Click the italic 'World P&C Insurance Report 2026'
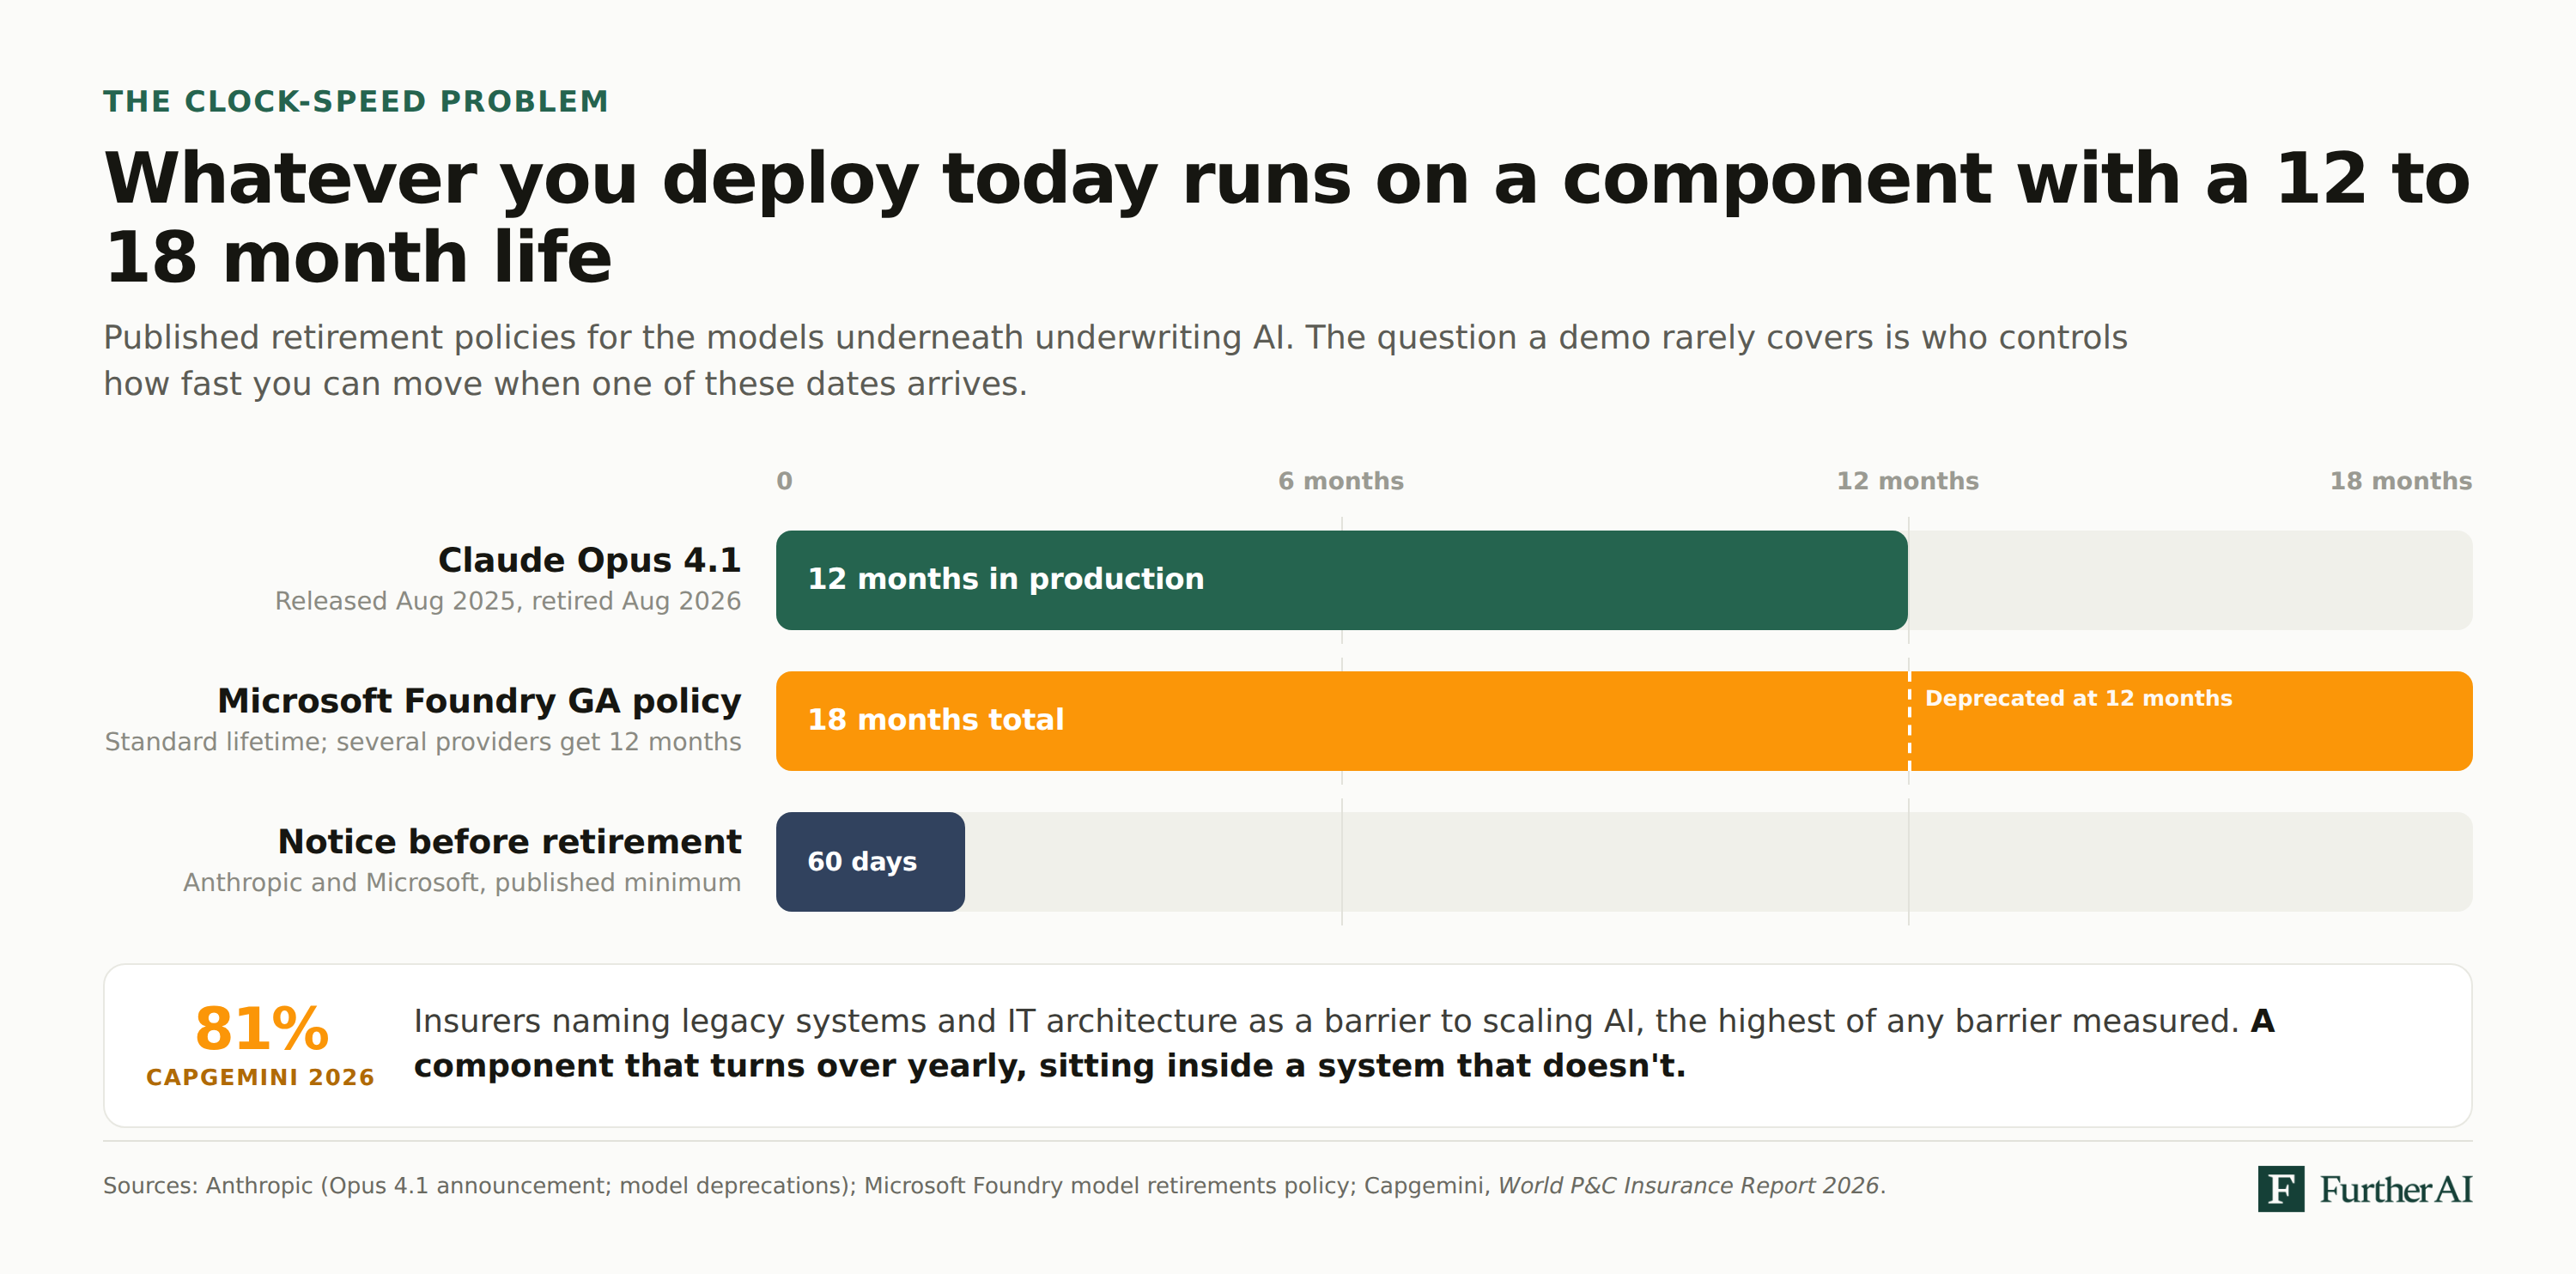Viewport: 2576px width, 1274px height. click(x=1688, y=1185)
